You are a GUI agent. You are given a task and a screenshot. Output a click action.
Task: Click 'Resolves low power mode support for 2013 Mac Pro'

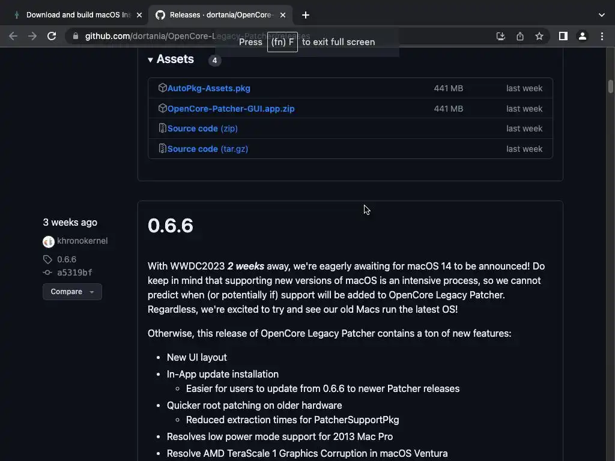280,437
